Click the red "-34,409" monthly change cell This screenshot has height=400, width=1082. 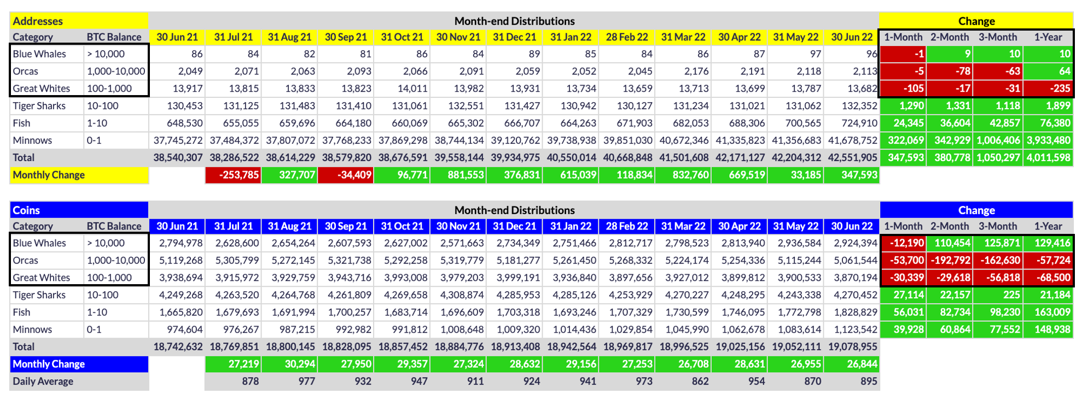point(346,175)
